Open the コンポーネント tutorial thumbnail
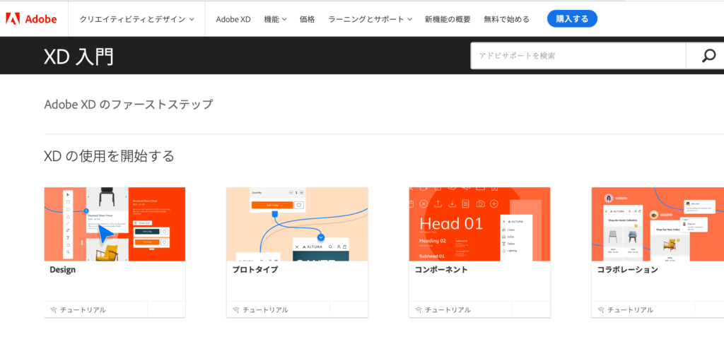The width and height of the screenshot is (724, 349). (x=479, y=224)
